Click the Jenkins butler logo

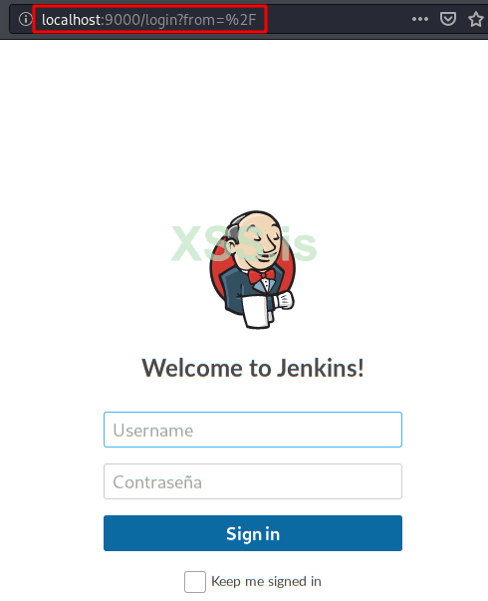click(253, 269)
